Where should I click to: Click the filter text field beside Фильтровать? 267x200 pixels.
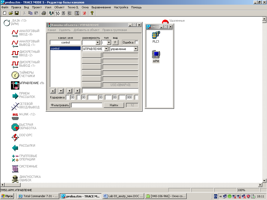(x=87, y=105)
